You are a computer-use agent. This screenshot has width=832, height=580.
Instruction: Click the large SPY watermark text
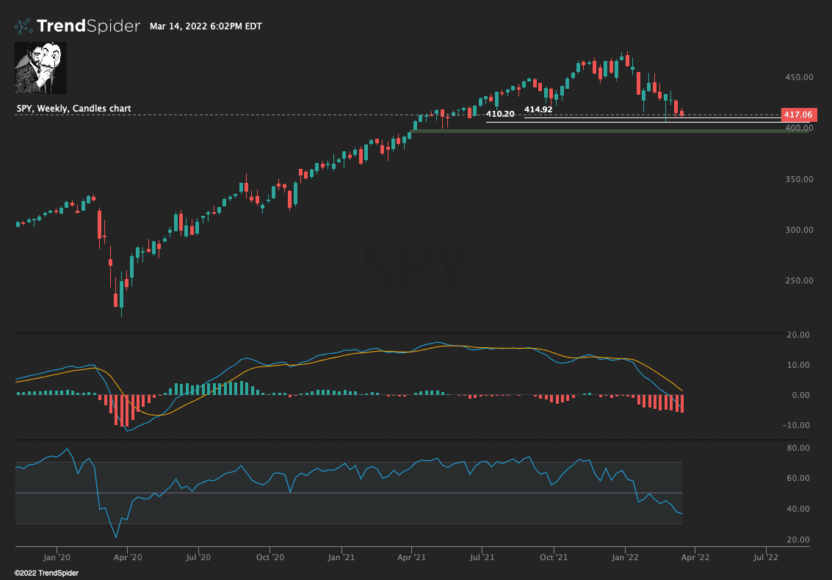(x=416, y=269)
